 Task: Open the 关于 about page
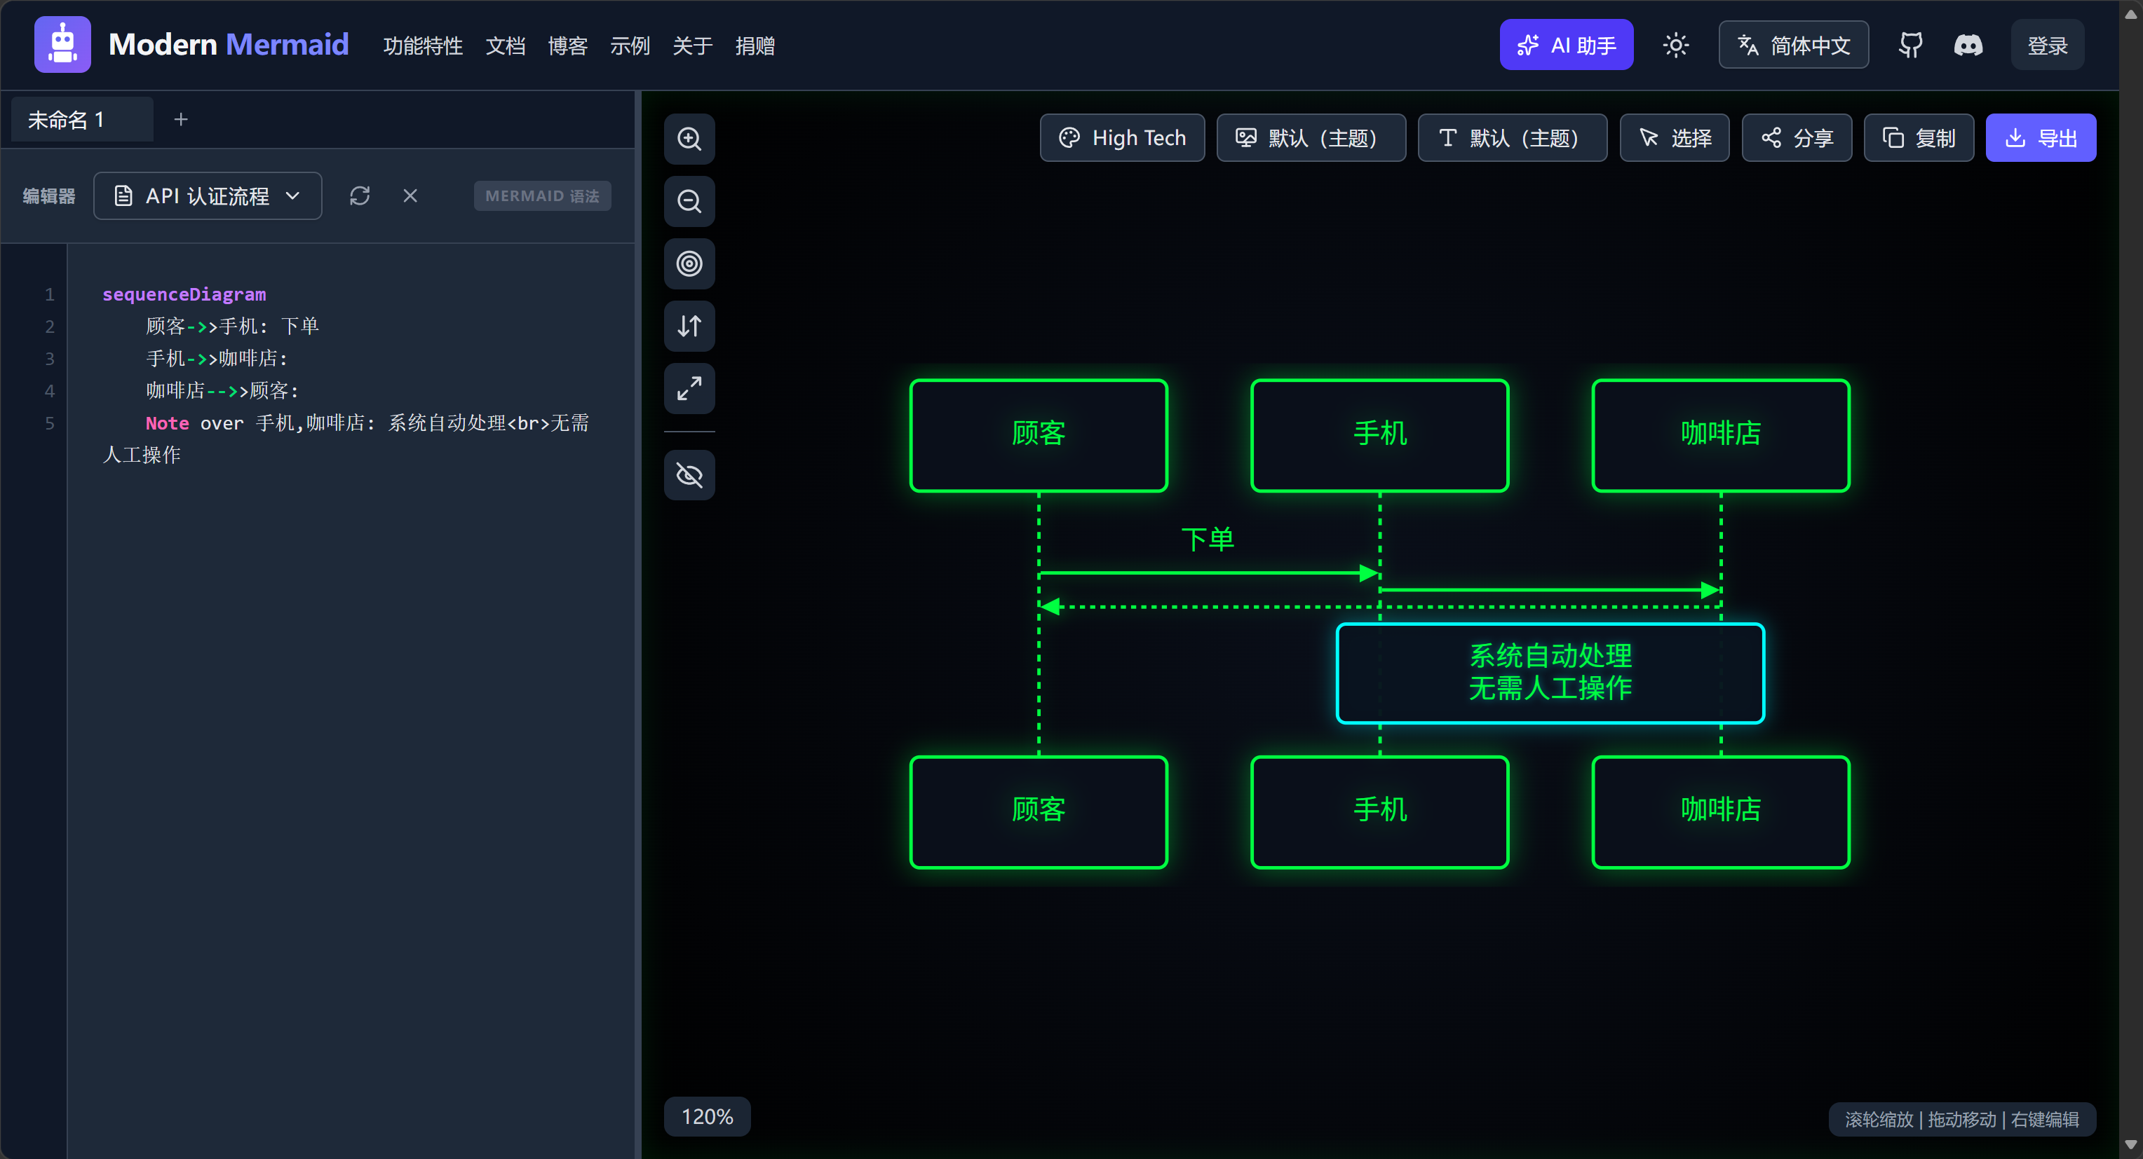click(692, 46)
